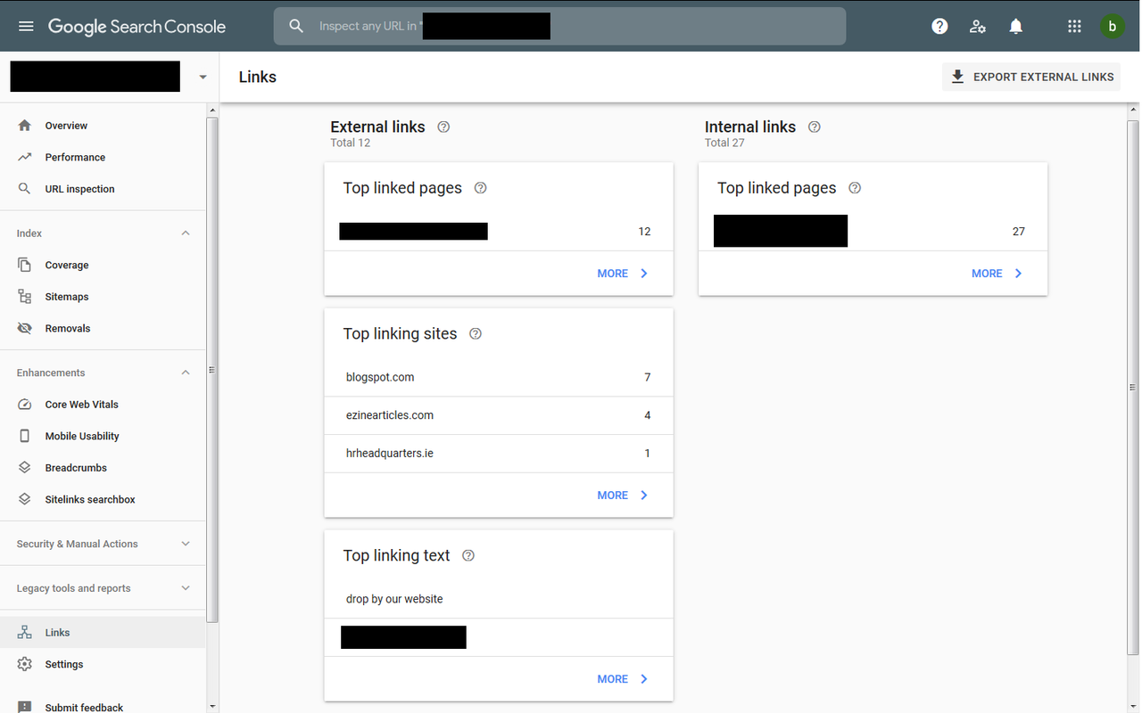Click the Coverage pages icon

25,265
